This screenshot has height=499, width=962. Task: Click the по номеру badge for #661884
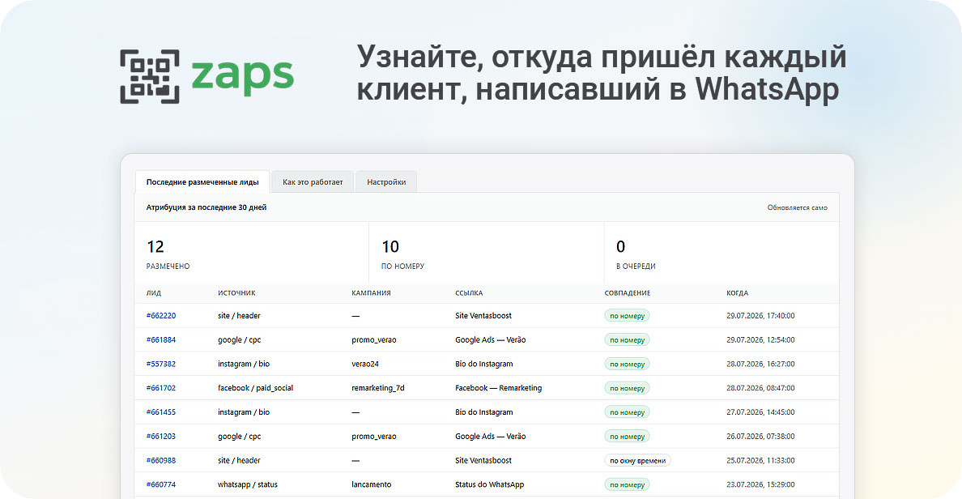coord(627,339)
